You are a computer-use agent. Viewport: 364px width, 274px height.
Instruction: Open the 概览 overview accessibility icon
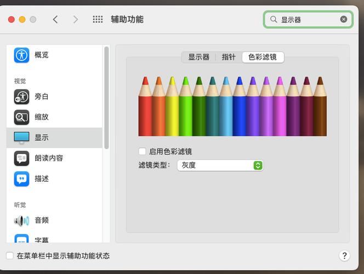tap(21, 55)
